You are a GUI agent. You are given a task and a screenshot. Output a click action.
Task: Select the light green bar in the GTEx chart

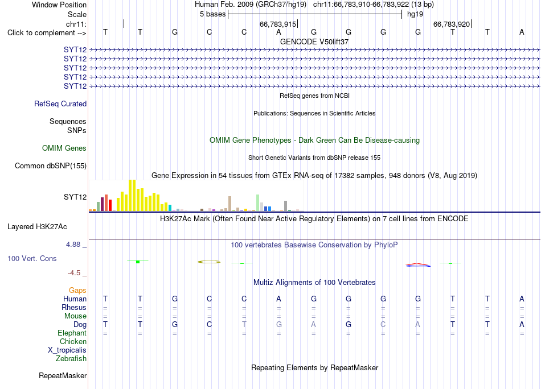[258, 202]
